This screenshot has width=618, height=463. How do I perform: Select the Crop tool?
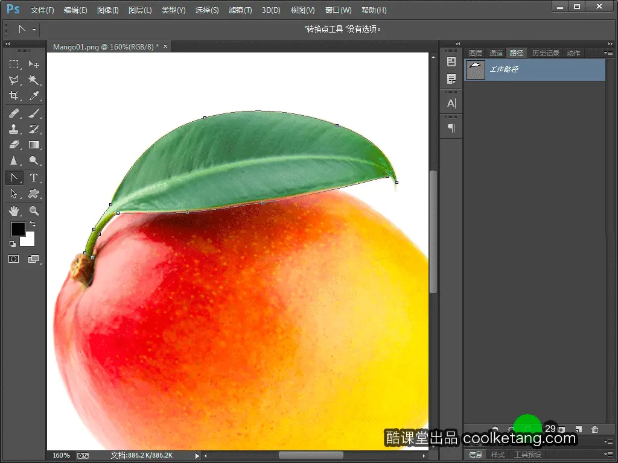coord(14,96)
